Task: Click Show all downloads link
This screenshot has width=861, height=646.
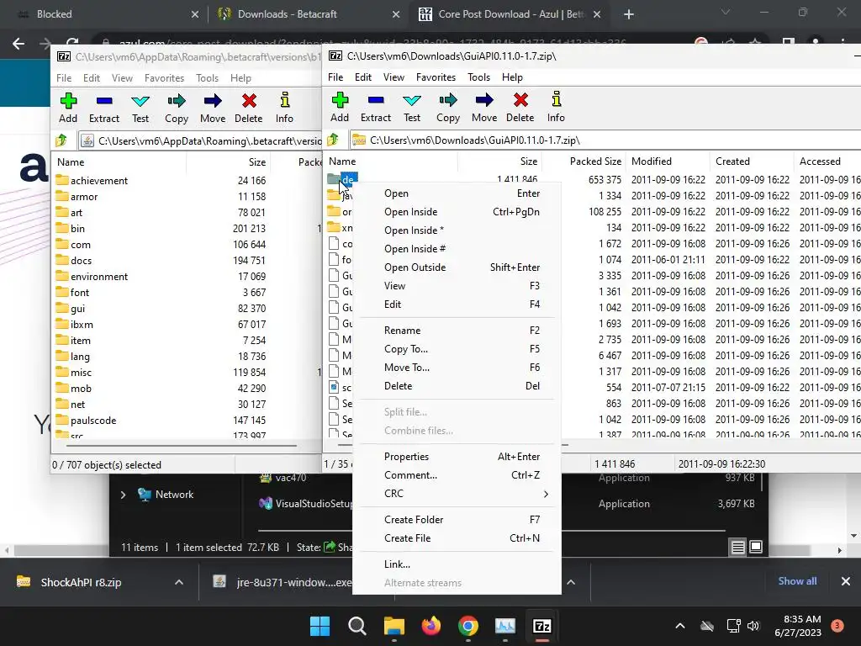Action: 797,581
